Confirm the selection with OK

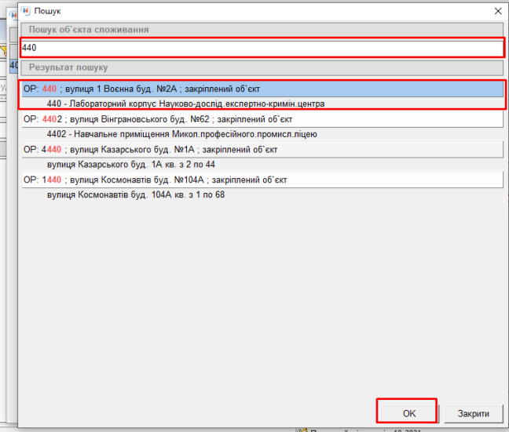(407, 413)
